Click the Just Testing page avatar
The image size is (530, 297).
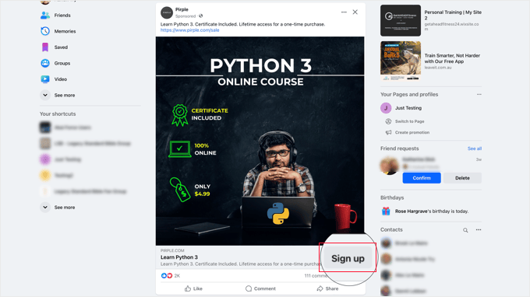[386, 108]
